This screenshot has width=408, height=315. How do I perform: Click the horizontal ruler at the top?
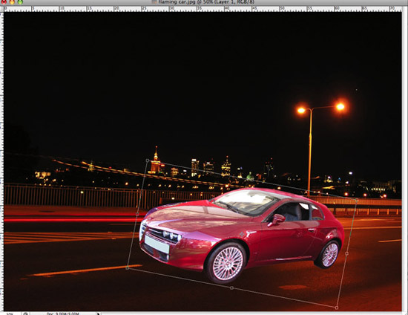point(203,9)
